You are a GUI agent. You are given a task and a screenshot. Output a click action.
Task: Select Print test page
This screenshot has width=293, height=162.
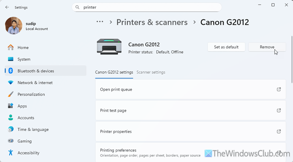[x=190, y=110]
